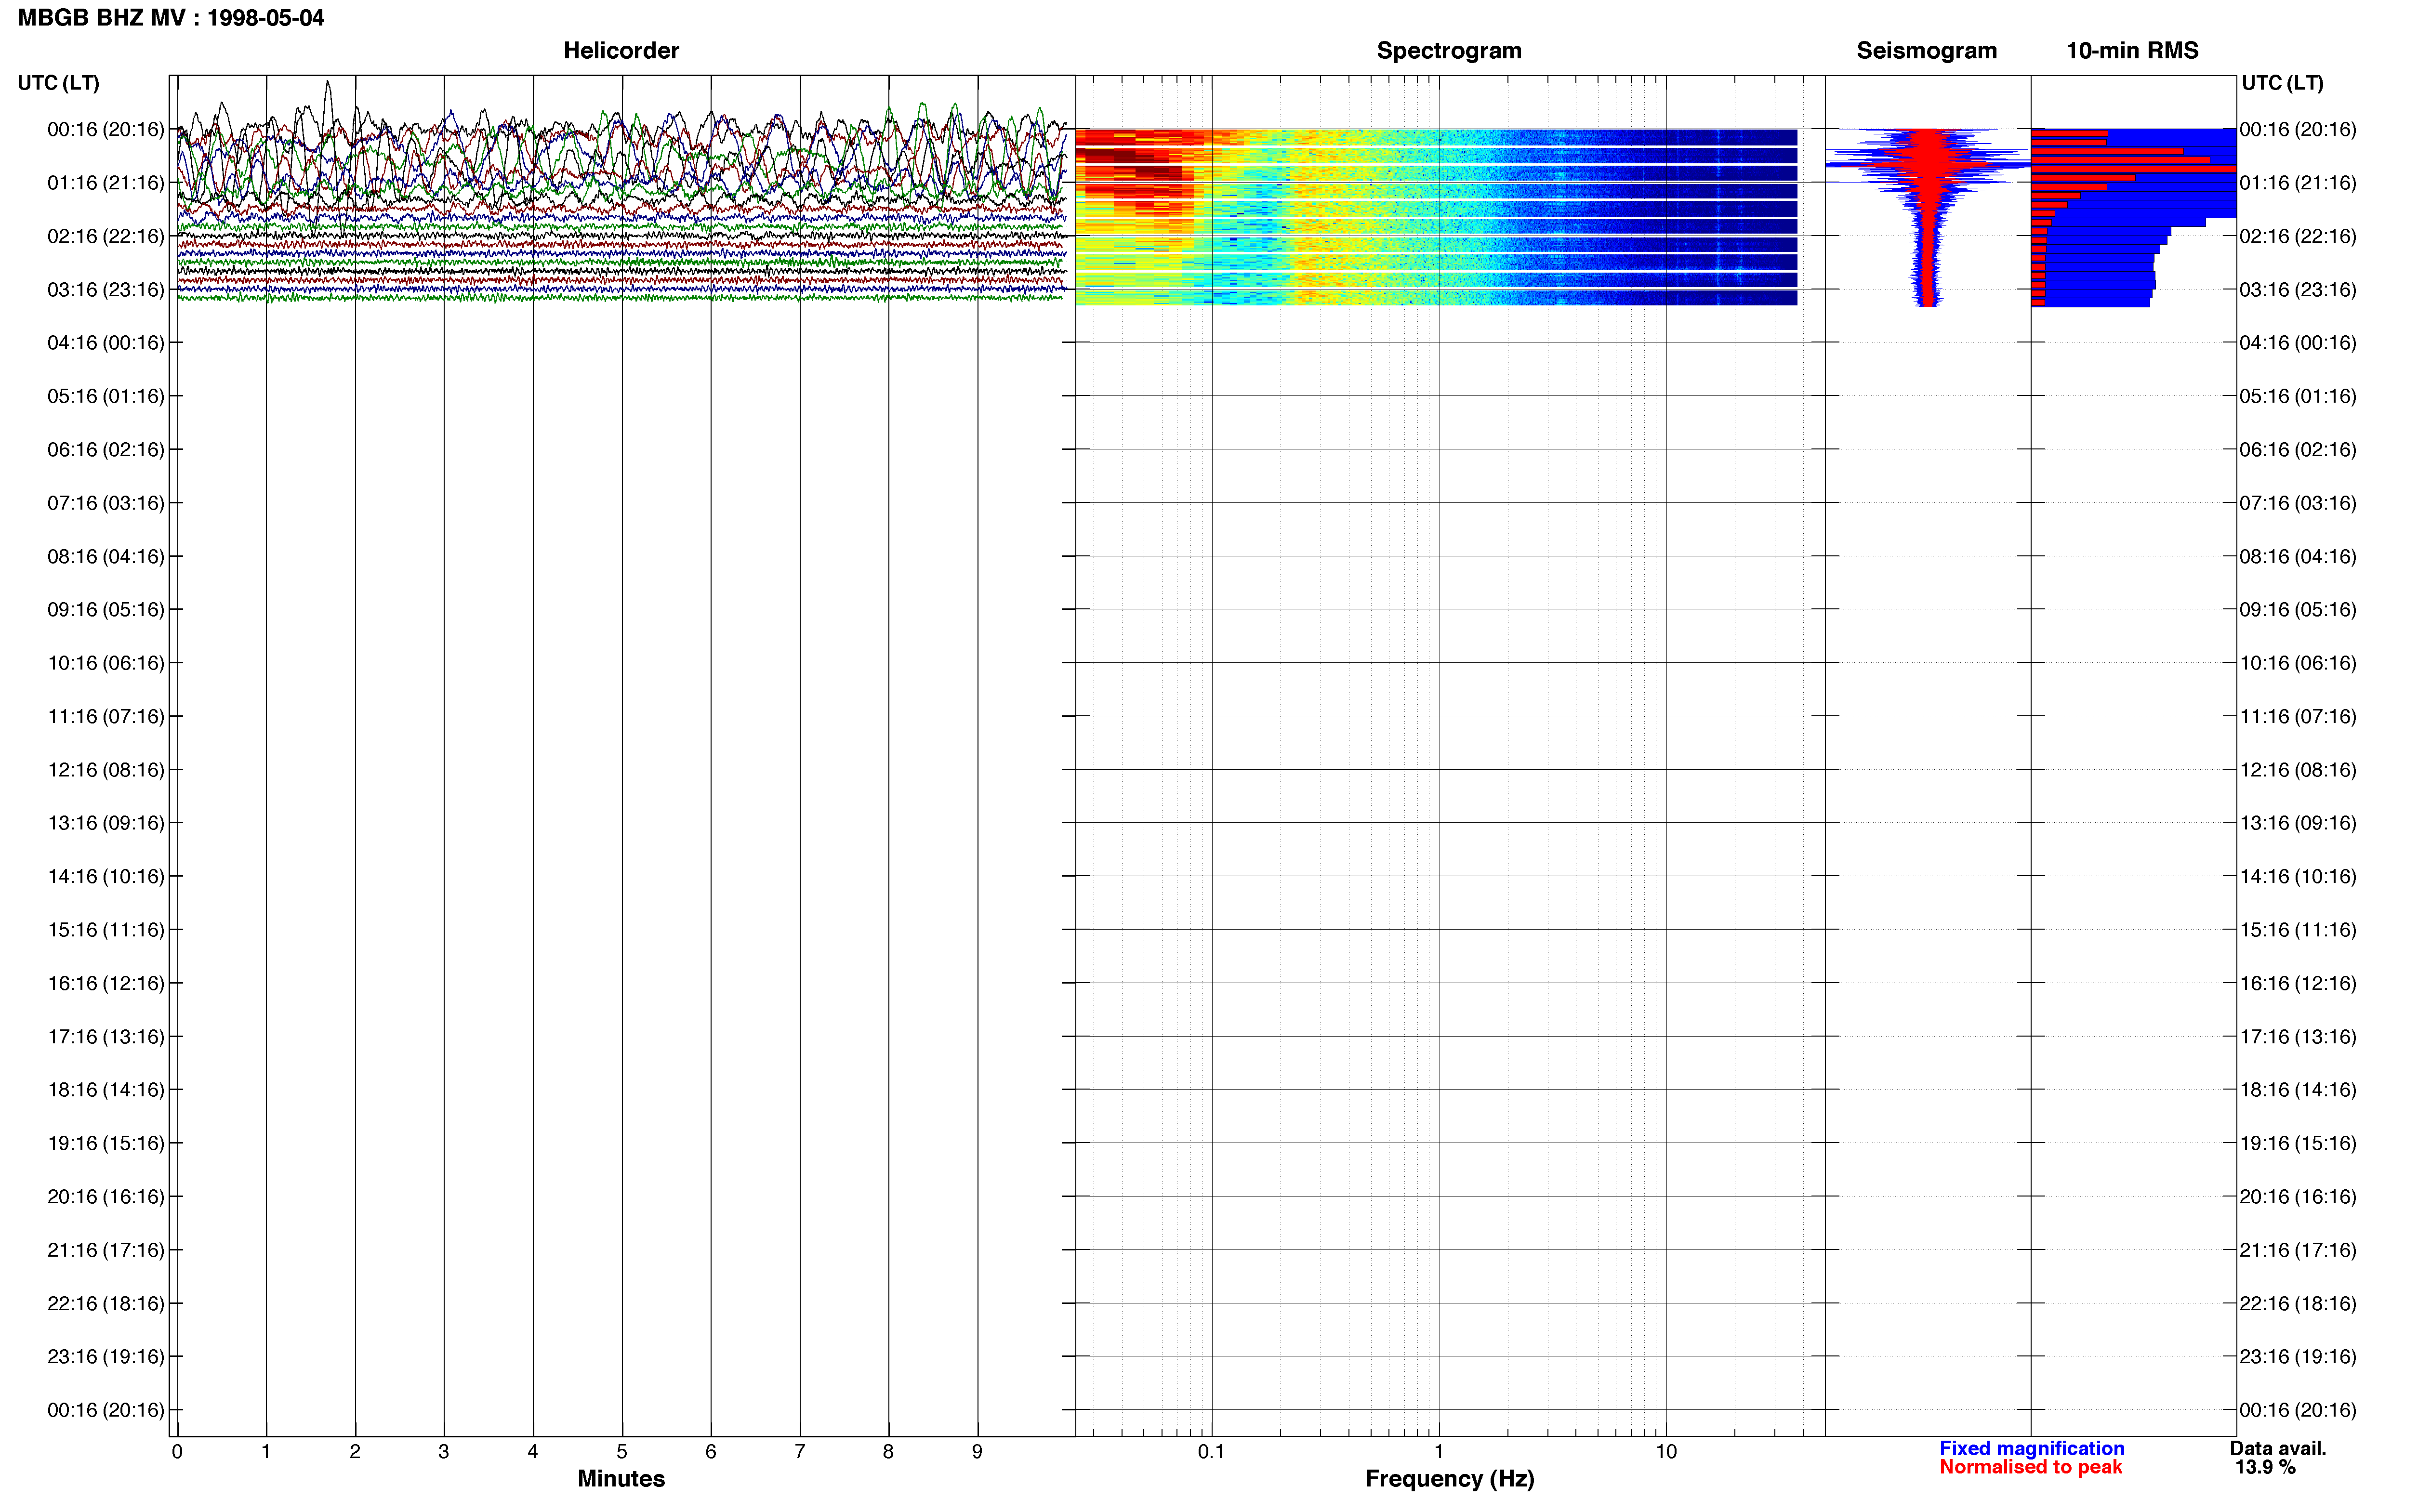Click the red and blue seismogram trace
Image resolution: width=2418 pixels, height=1512 pixels.
click(1928, 217)
